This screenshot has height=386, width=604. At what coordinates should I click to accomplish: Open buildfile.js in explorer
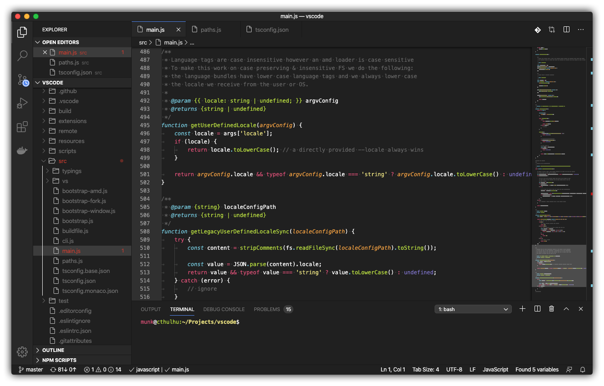82,231
